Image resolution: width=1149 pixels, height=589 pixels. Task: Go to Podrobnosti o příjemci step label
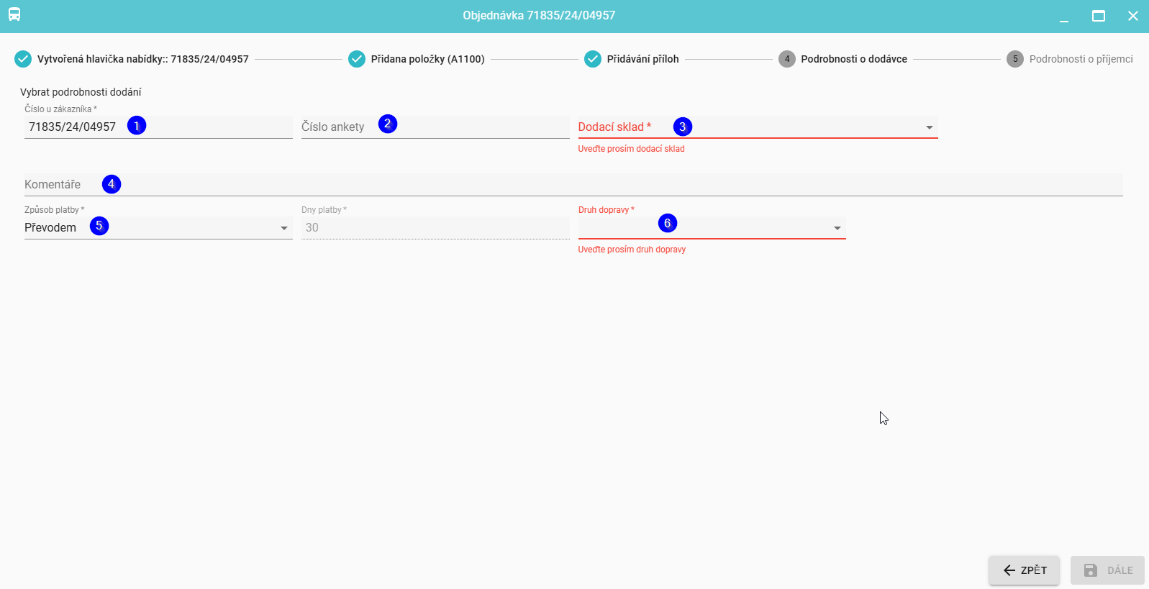click(x=1081, y=59)
